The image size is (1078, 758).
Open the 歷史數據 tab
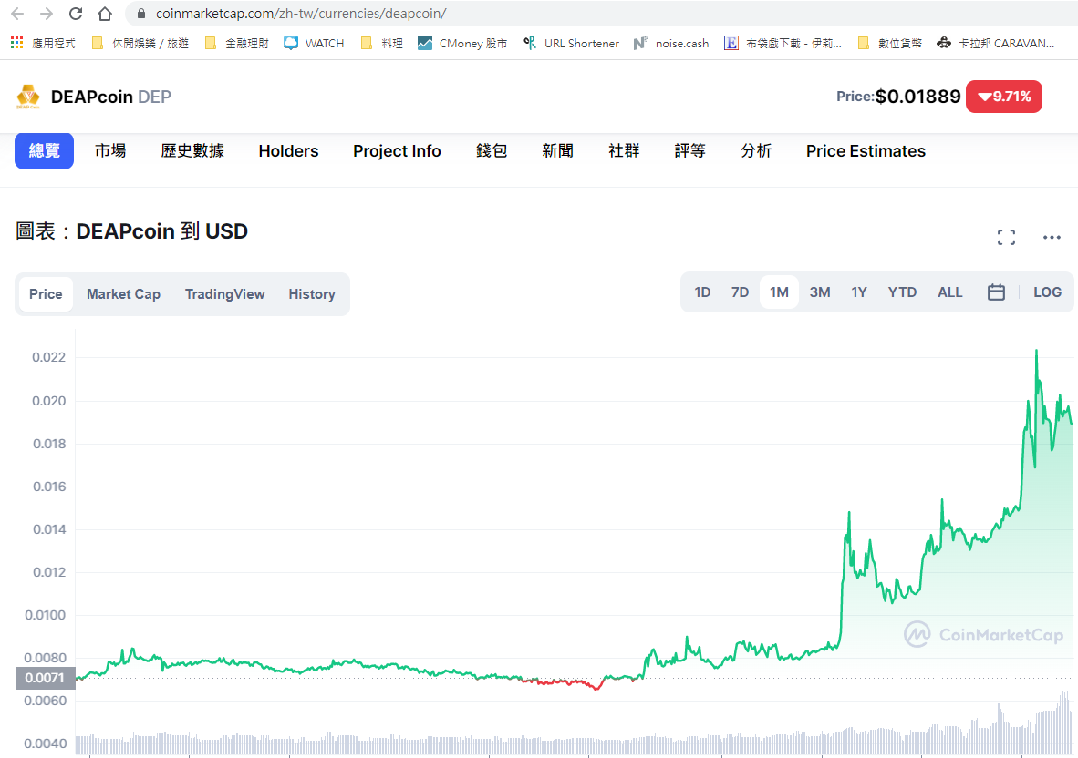coord(192,151)
